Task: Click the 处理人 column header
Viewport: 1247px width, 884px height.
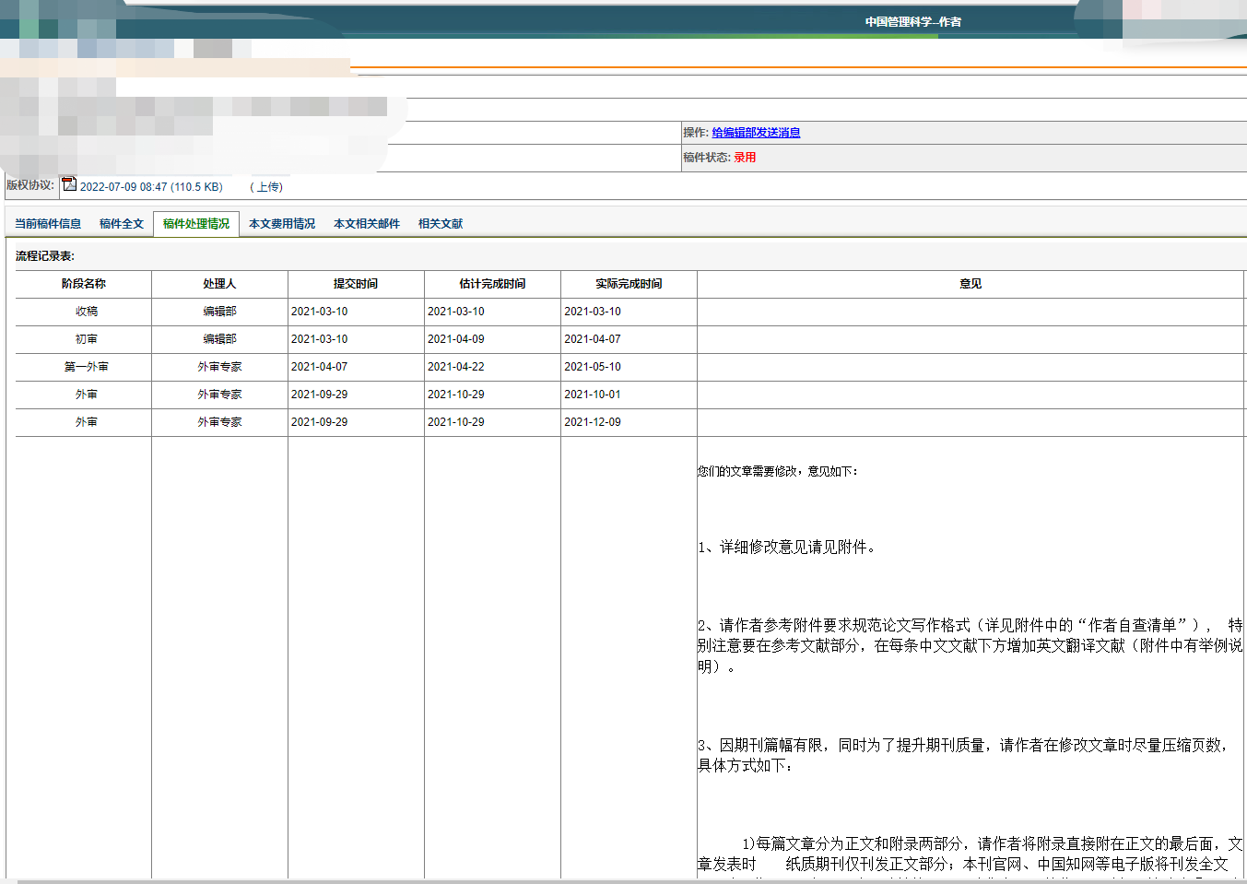Action: [x=219, y=284]
